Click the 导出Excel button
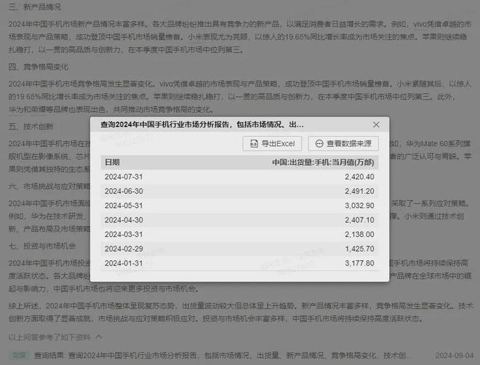The height and width of the screenshot is (365, 480). (272, 143)
